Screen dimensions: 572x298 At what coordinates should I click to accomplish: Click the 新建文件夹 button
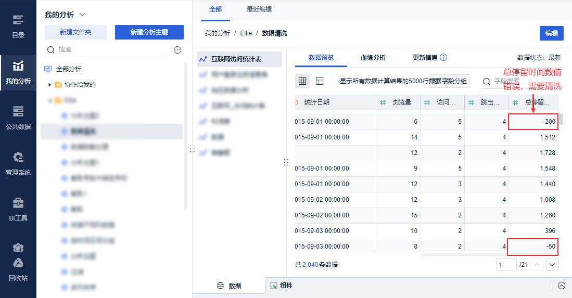[75, 32]
